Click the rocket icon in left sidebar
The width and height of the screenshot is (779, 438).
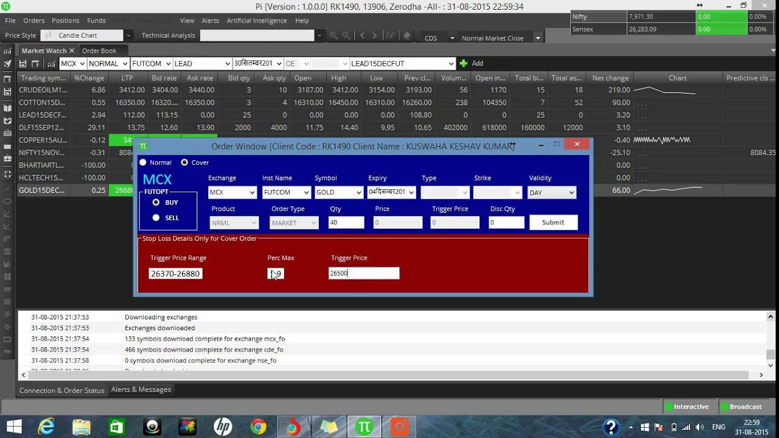(x=7, y=64)
